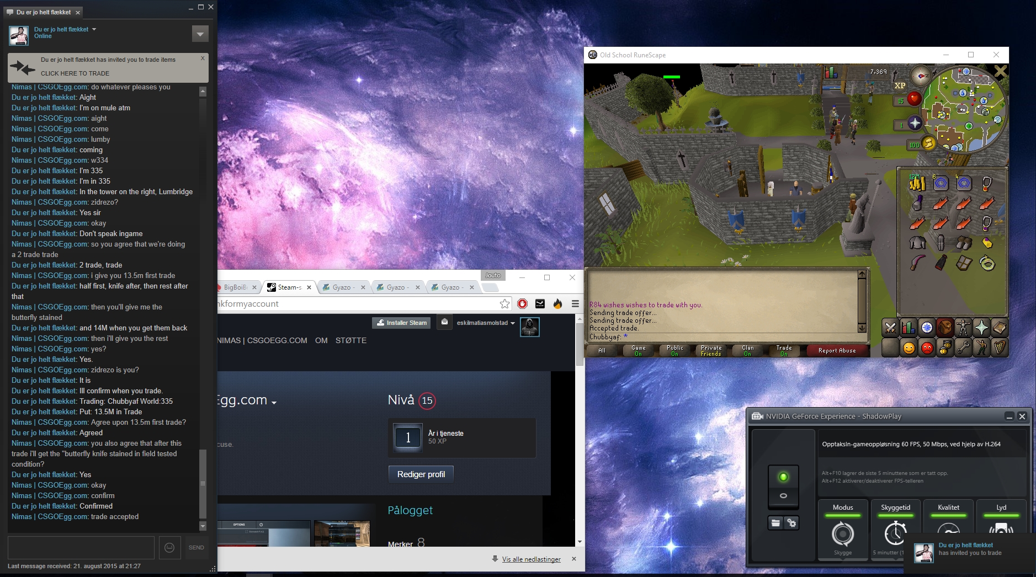Bookmark this page with the star icon
The height and width of the screenshot is (577, 1036).
pyautogui.click(x=504, y=303)
